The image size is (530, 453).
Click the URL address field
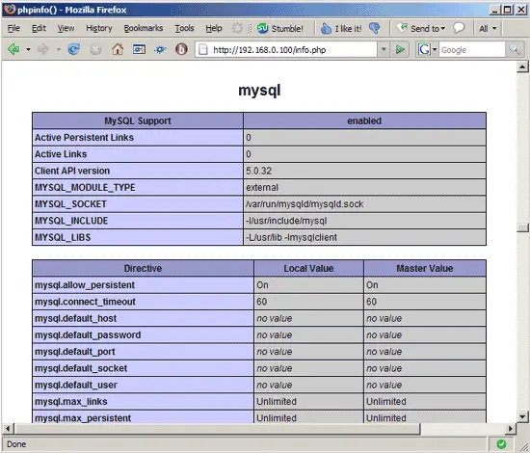[x=286, y=50]
